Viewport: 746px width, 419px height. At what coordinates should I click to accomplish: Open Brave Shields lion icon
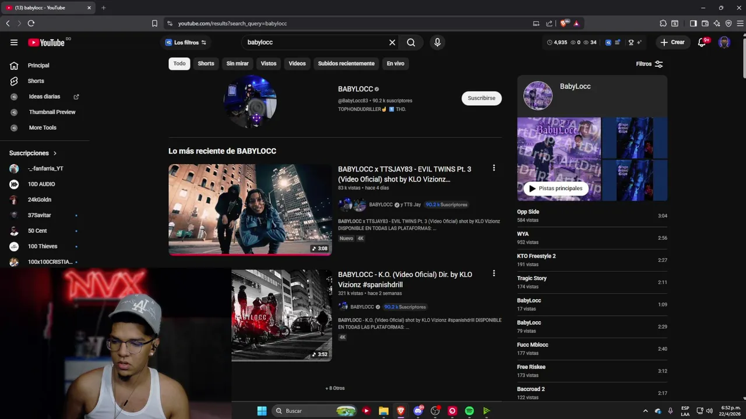[x=564, y=23]
